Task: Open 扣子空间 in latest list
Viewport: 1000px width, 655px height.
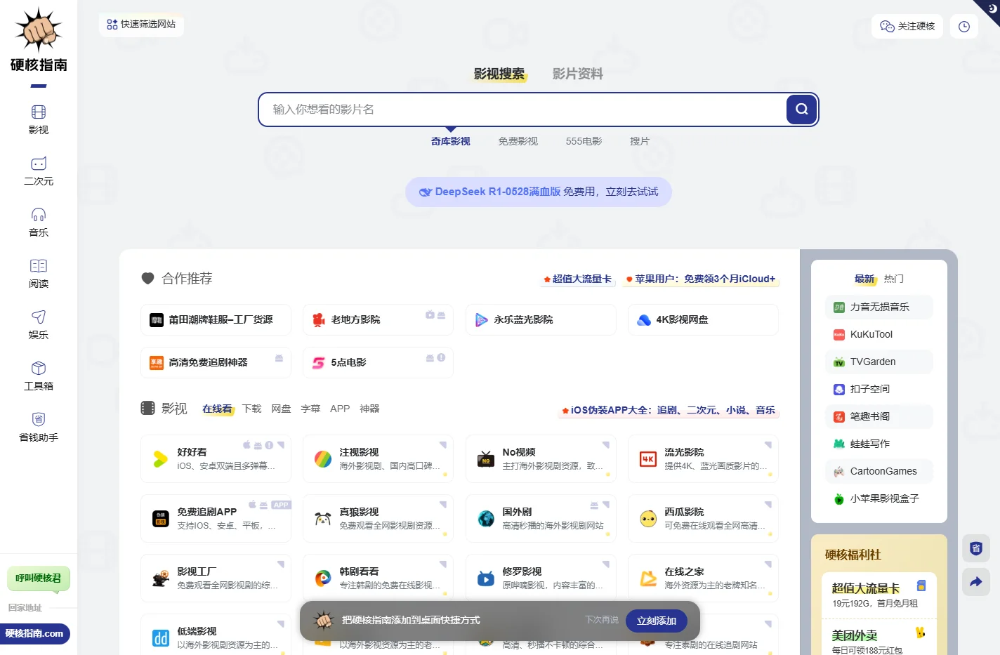Action: (x=879, y=389)
